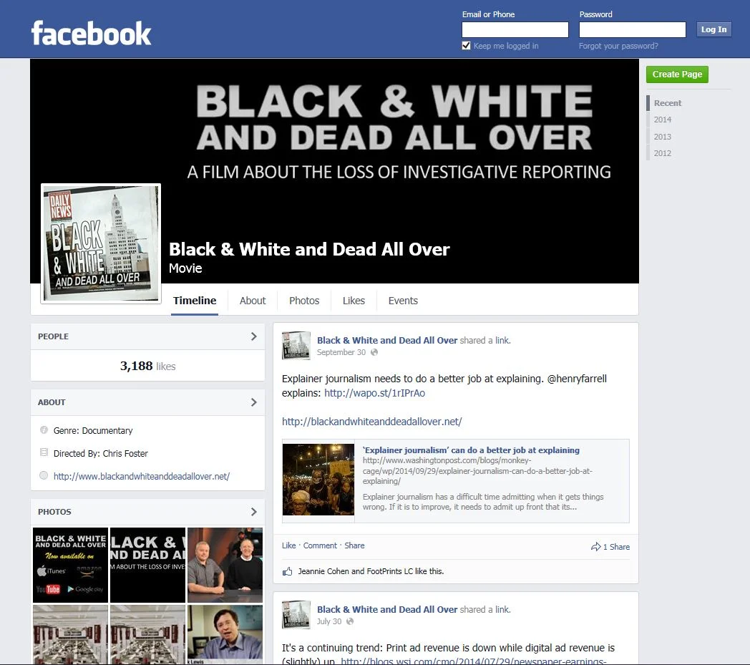Click the July 30 timestamp
The width and height of the screenshot is (750, 665).
click(329, 621)
